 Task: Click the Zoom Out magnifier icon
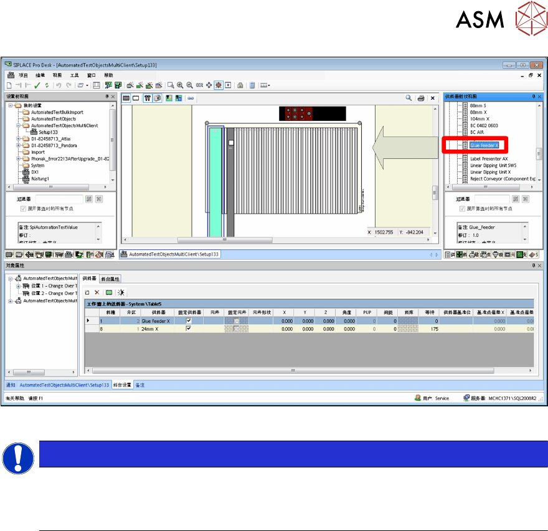[189, 85]
